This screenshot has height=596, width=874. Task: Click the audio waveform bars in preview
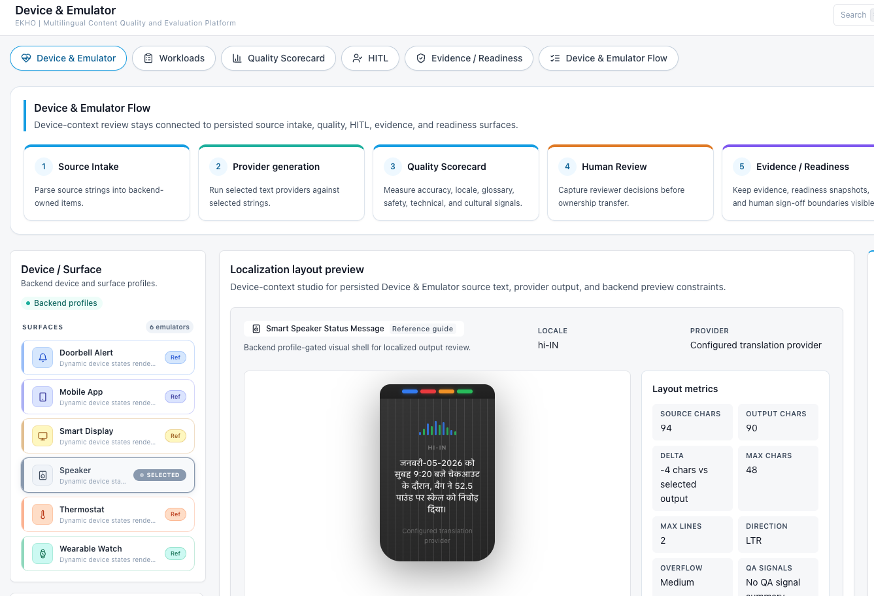click(x=437, y=428)
